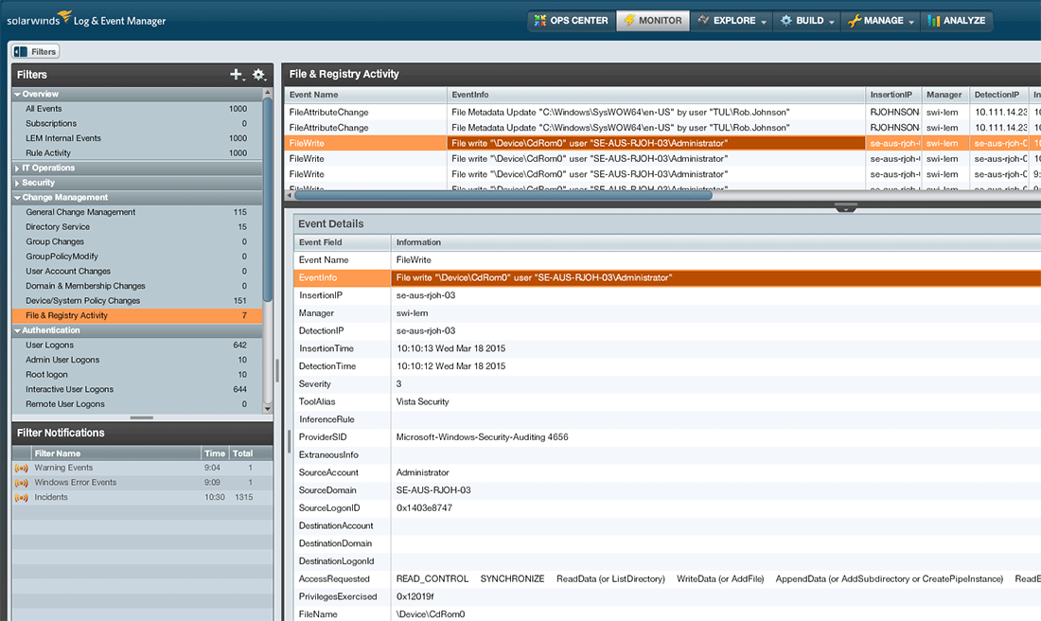Screen dimensions: 1041x621
Task: Click the ToolAlias value Vista Security
Action: click(x=422, y=401)
